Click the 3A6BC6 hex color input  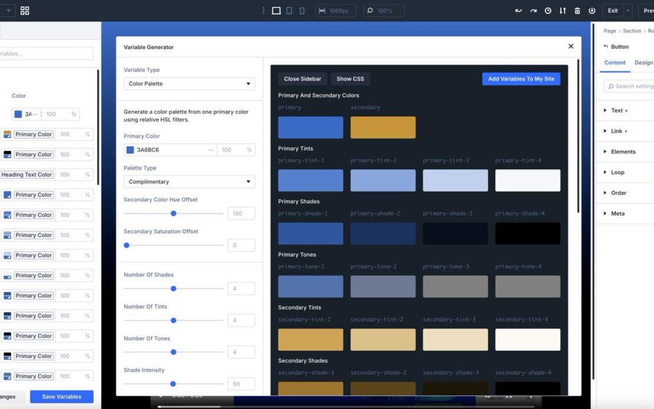pos(171,150)
